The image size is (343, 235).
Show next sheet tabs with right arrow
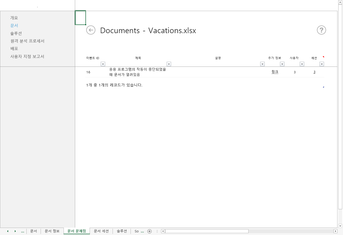tap(15, 231)
